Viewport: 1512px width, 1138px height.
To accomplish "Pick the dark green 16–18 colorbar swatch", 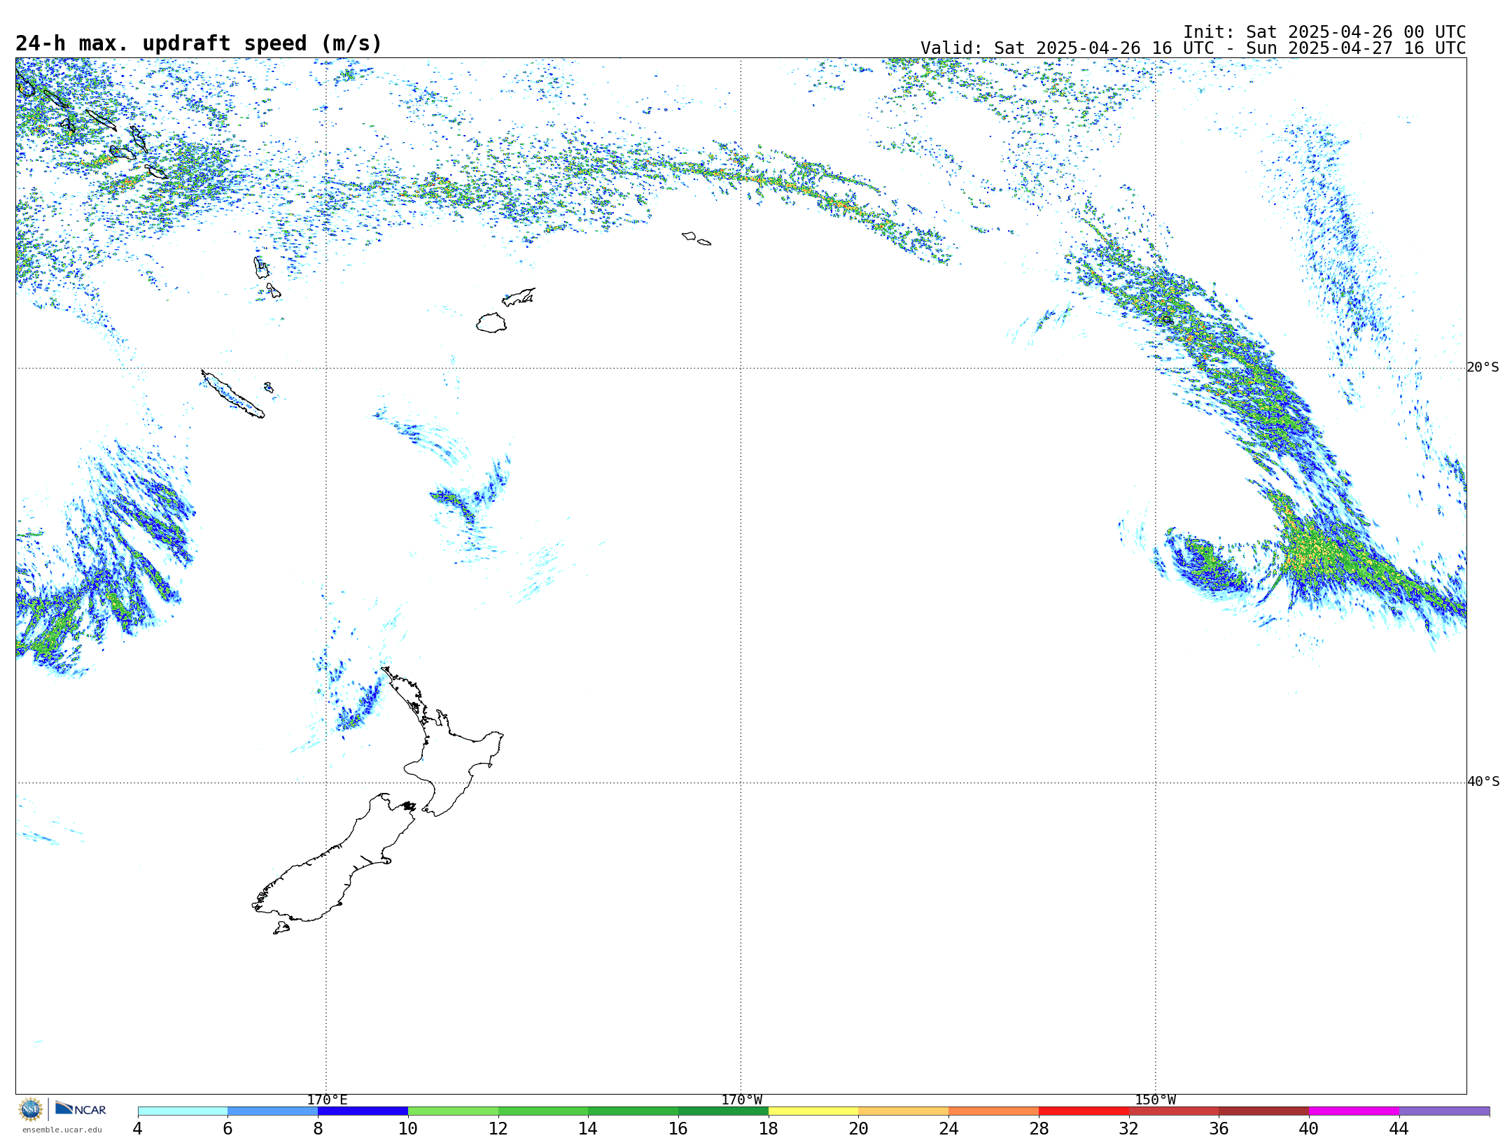I will click(723, 1111).
